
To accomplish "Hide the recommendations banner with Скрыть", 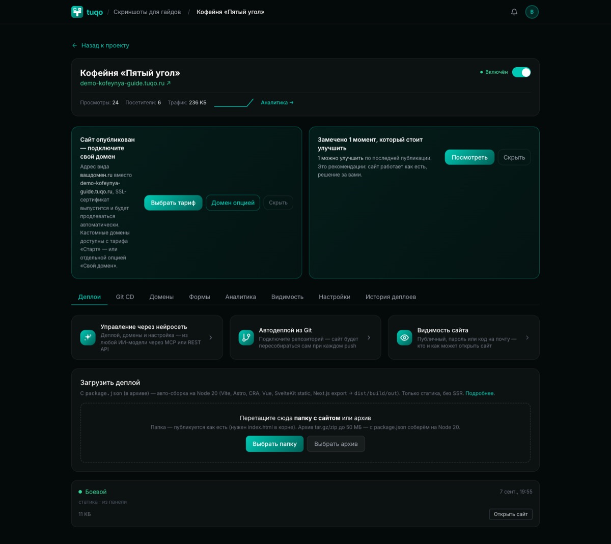I will coord(514,157).
